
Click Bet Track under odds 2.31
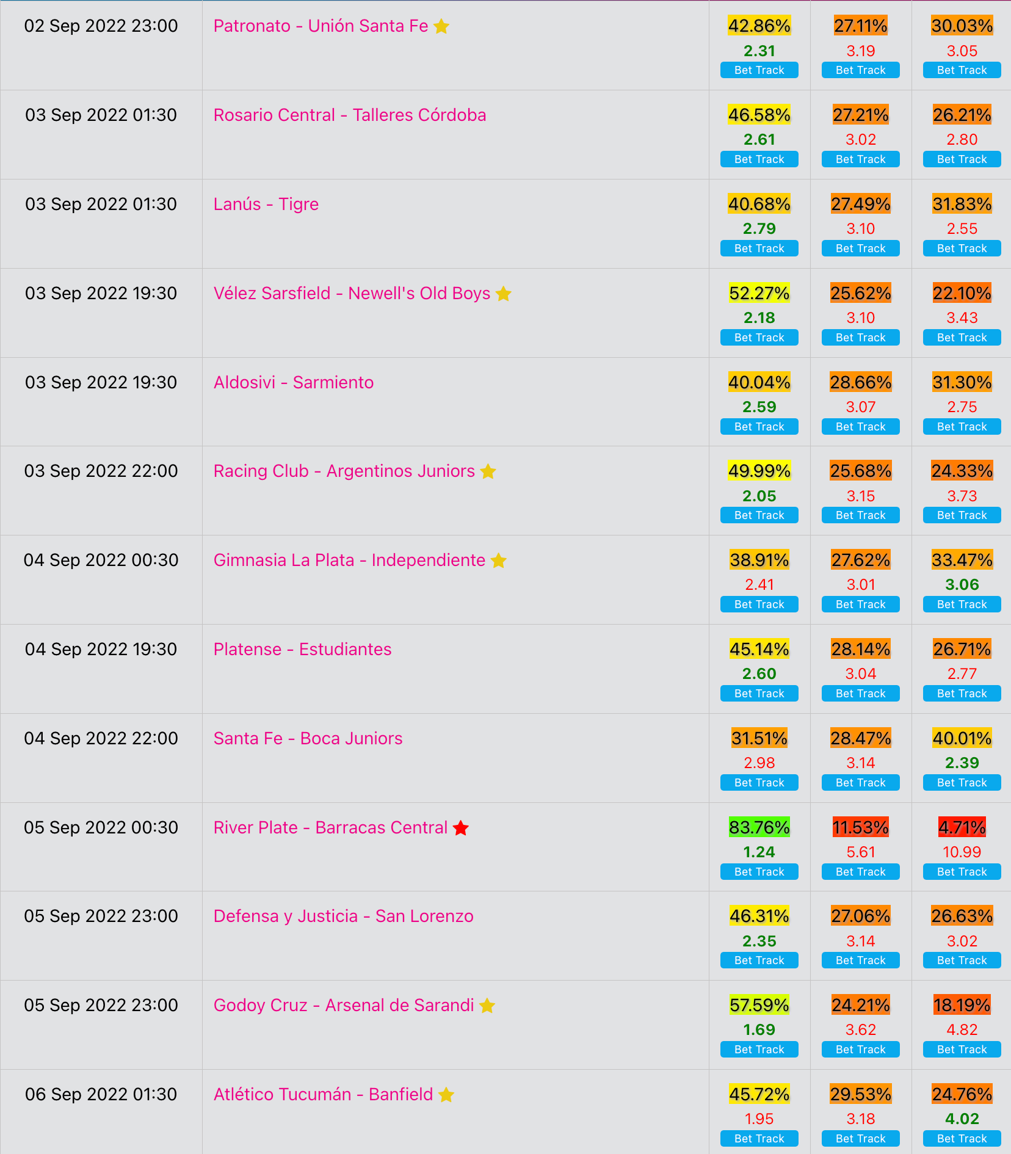coord(759,70)
